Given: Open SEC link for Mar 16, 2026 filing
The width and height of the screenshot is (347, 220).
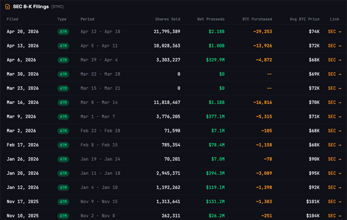Looking at the screenshot, I should (334, 102).
